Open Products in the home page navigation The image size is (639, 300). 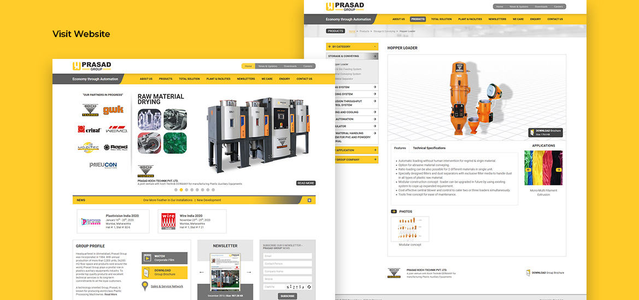click(x=166, y=79)
